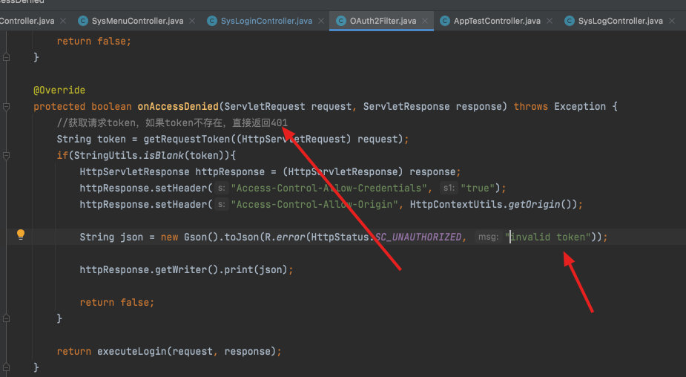This screenshot has width=686, height=377.
Task: Click the "Access-Control-Allow-Origin" string
Action: (314, 205)
